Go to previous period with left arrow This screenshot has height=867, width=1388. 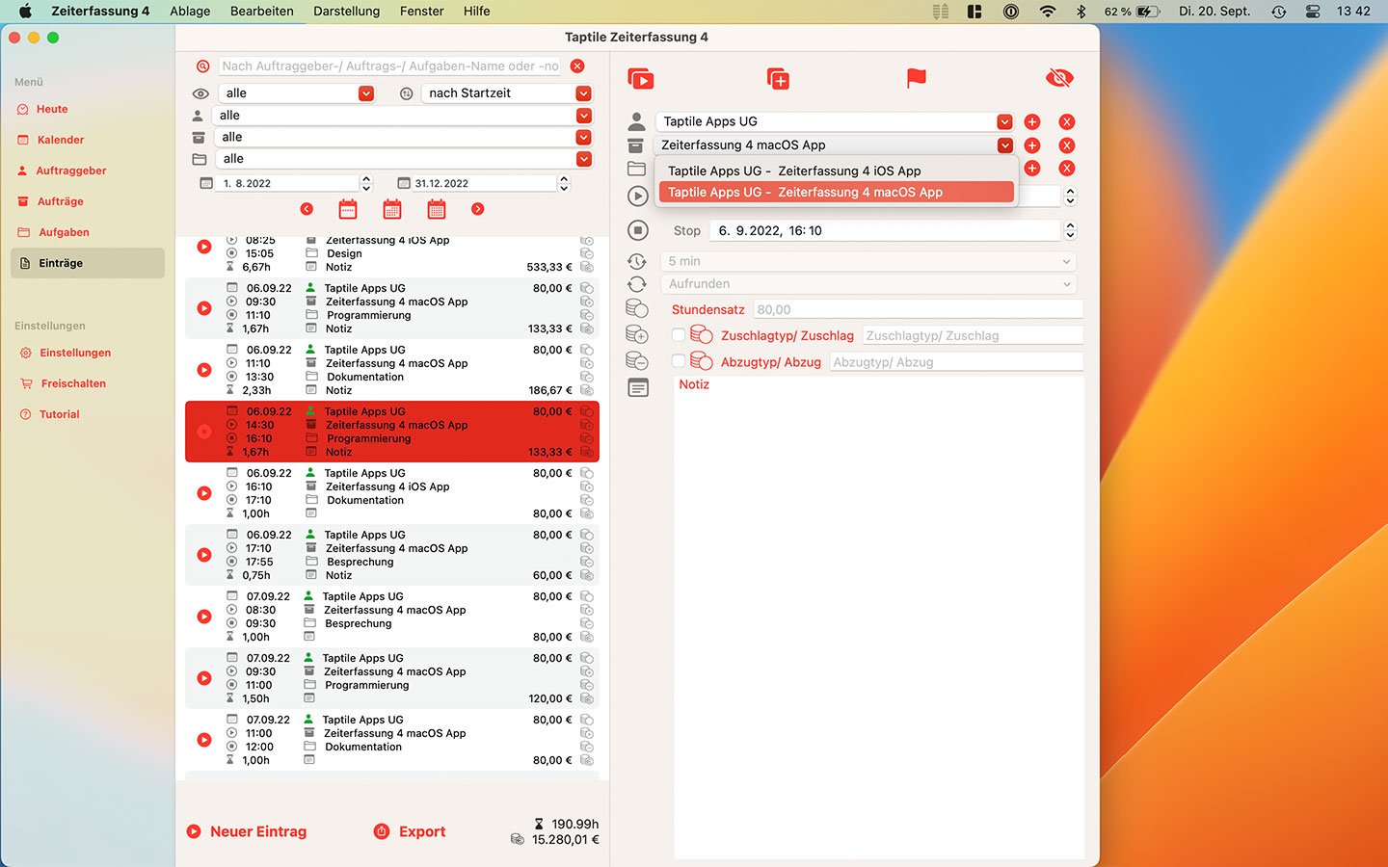307,209
